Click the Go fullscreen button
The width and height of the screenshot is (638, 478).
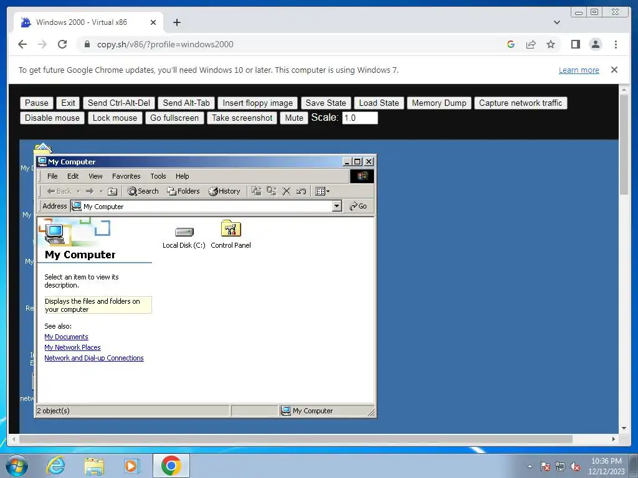click(174, 118)
